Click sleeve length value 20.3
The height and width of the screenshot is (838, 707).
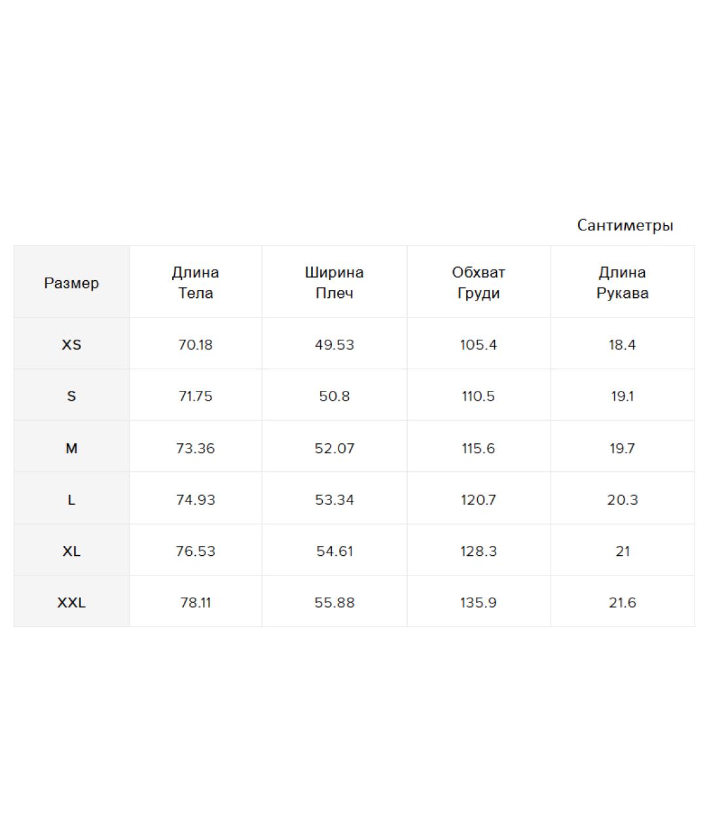622,500
